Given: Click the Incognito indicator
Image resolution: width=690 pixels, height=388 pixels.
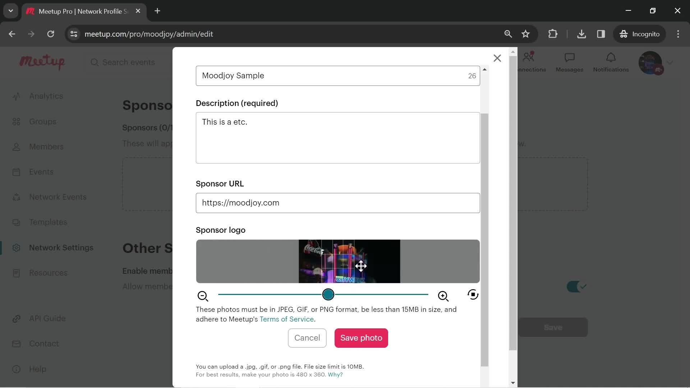Looking at the screenshot, I should [639, 34].
